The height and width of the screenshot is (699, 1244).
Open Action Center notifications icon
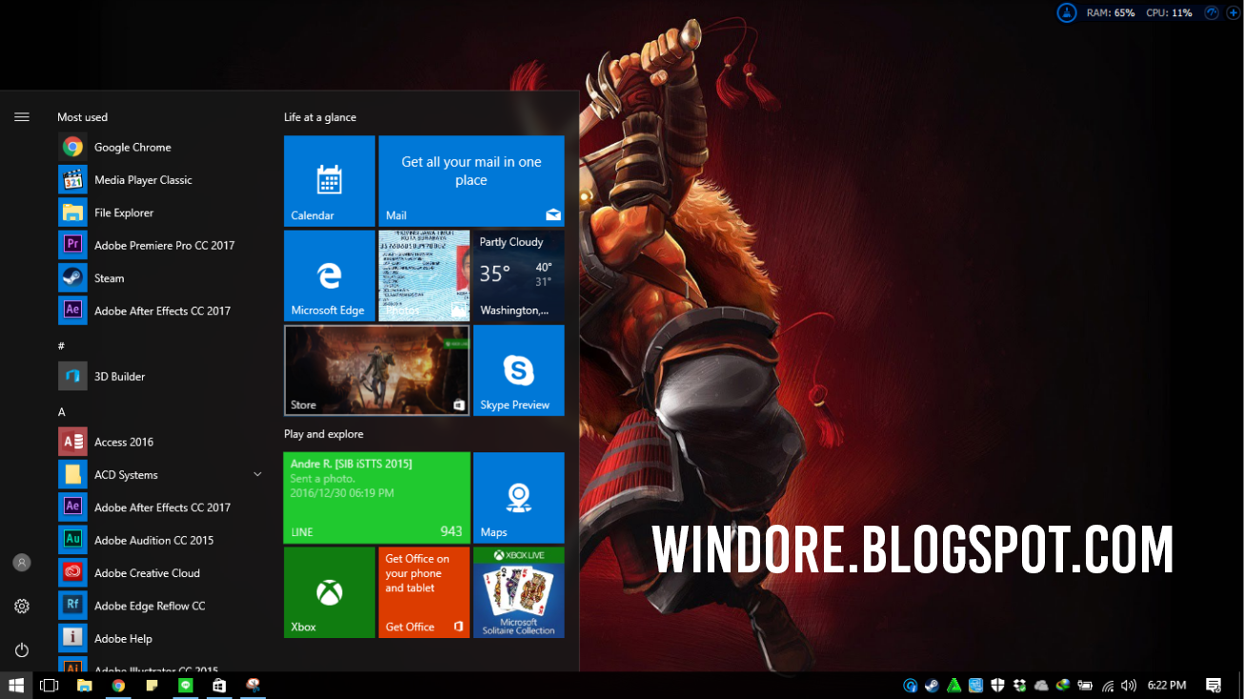1214,685
